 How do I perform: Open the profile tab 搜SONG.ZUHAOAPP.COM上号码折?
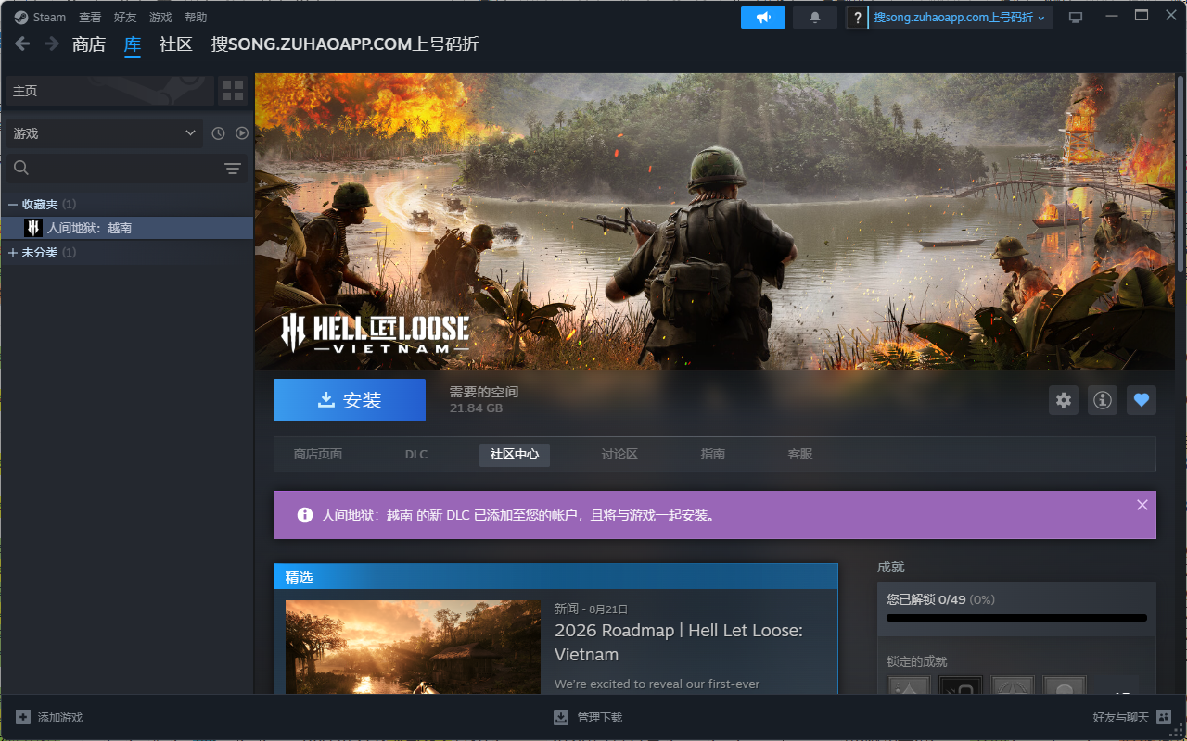point(345,44)
